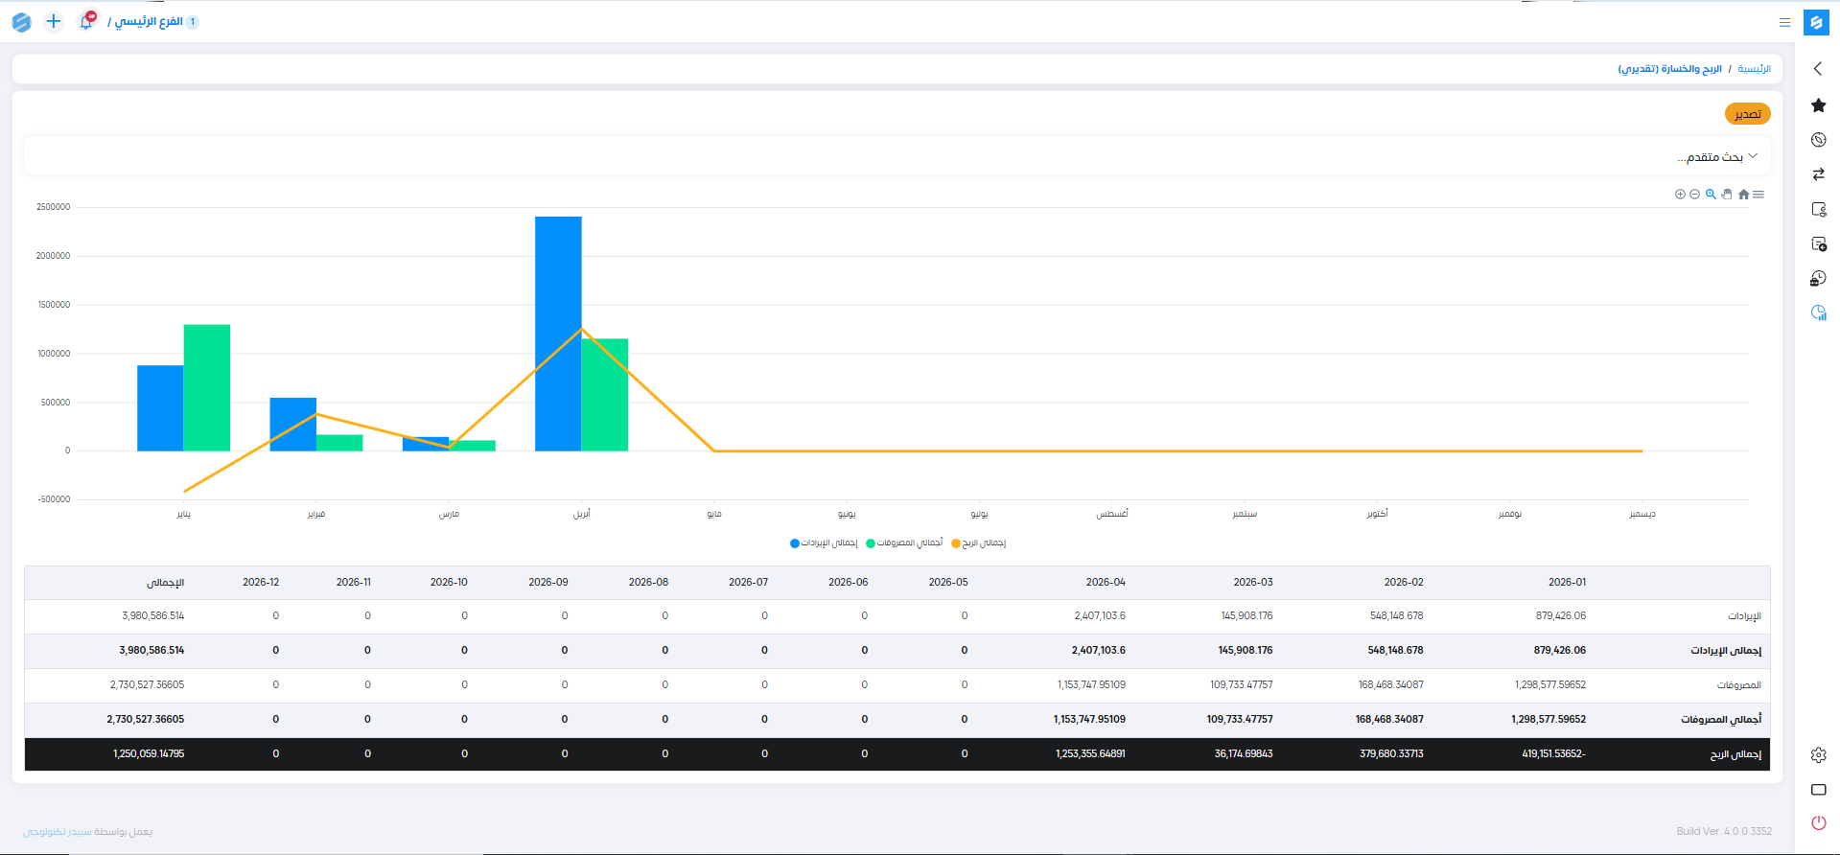
Task: Reset chart zoom with home icon
Action: (1743, 195)
